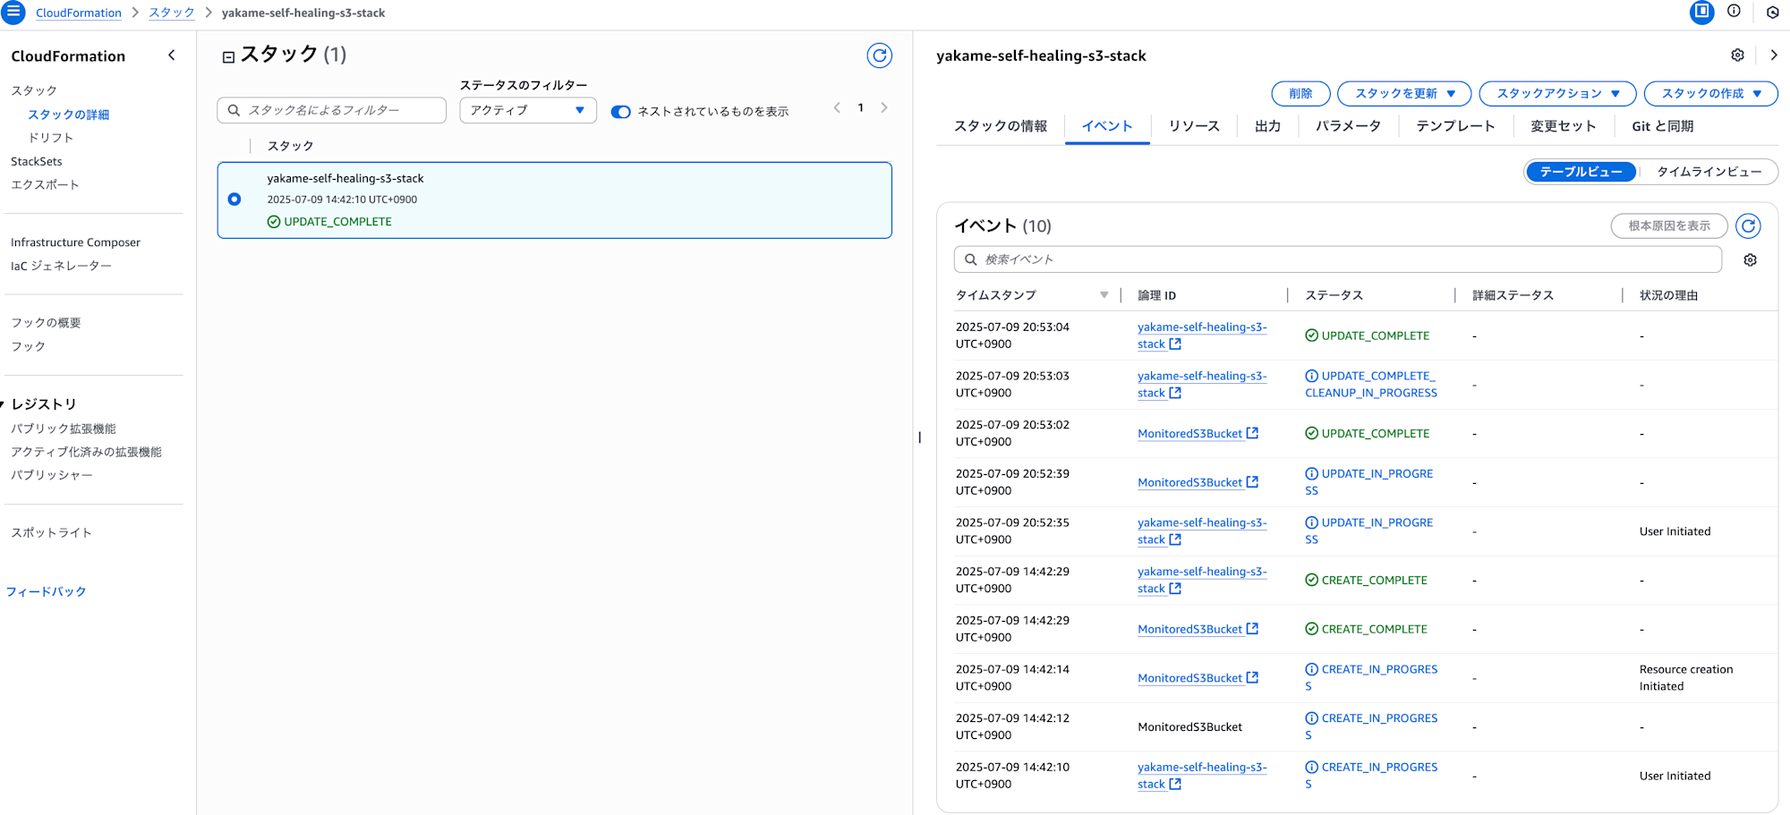
Task: Refresh the events table
Action: 1748,225
